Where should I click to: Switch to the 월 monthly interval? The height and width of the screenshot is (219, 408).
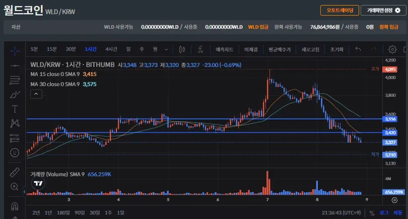point(155,49)
